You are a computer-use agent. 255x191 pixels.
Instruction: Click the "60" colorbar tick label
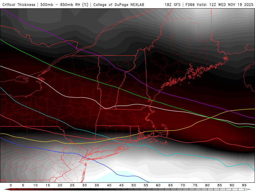pos(158,185)
